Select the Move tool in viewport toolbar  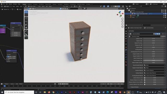pos(26,19)
